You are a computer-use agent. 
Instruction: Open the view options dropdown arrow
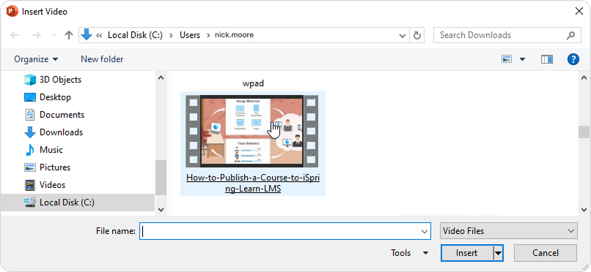522,59
